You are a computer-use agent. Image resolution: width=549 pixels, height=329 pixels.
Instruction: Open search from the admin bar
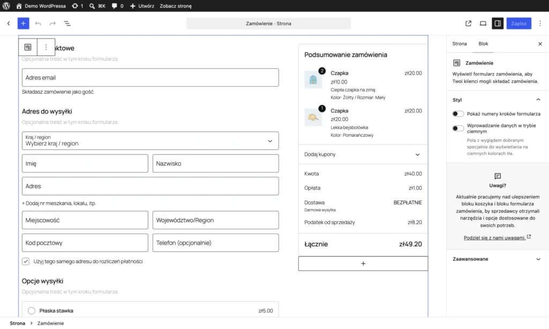coord(97,6)
